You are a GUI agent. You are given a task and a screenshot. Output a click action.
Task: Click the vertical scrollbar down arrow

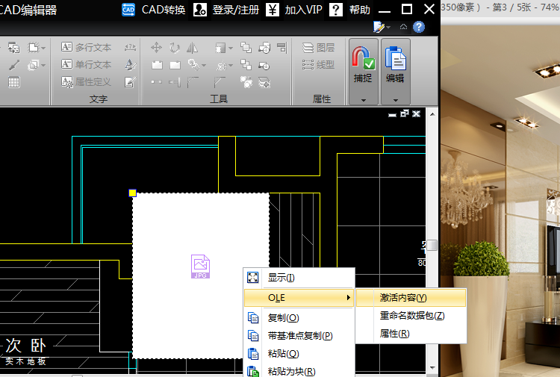432,368
